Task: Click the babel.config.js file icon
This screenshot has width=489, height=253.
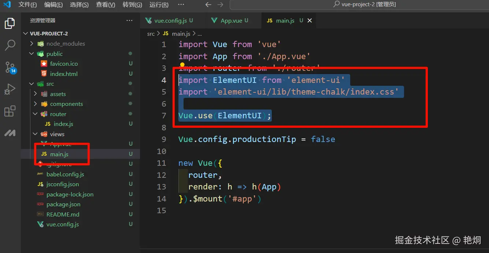Action: click(40, 174)
